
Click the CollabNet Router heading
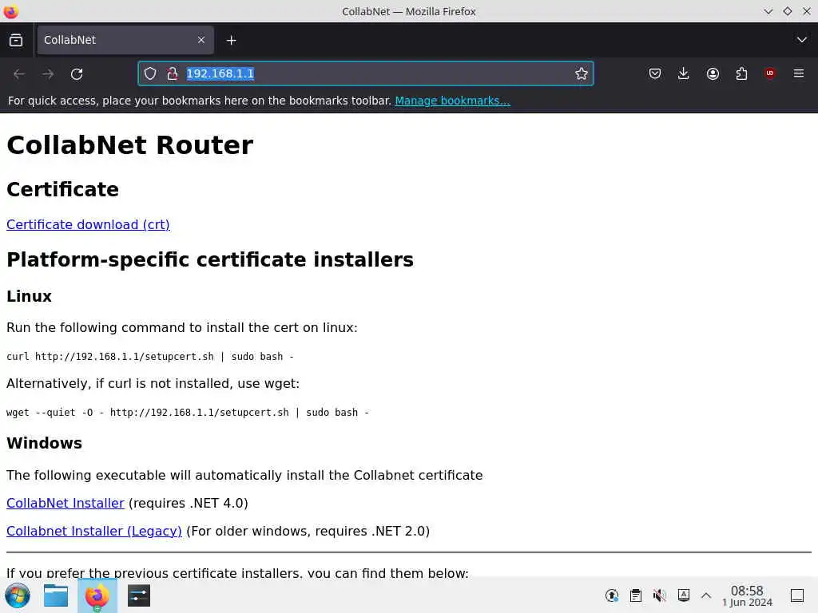tap(130, 145)
